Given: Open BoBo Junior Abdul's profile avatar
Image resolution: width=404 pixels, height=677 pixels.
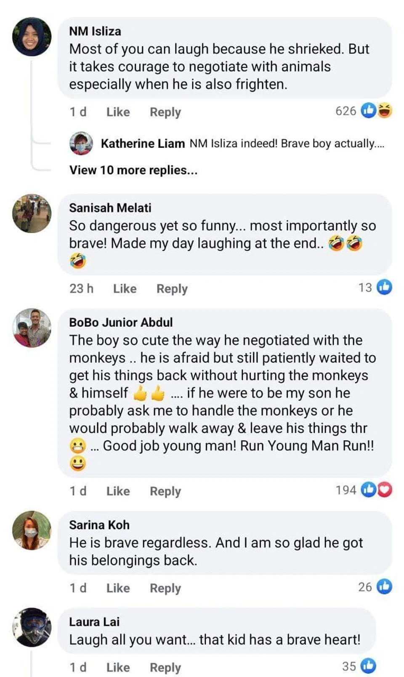Looking at the screenshot, I should [32, 328].
